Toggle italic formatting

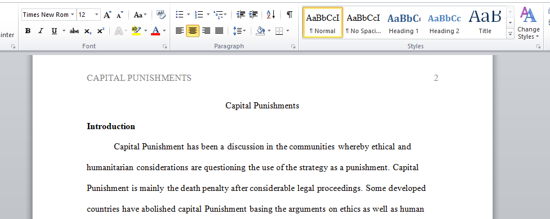pyautogui.click(x=41, y=31)
